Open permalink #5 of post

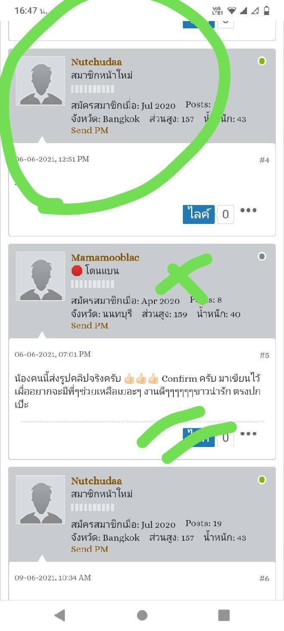264,355
